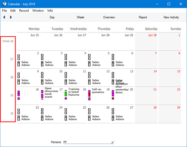The width and height of the screenshot is (187, 147).
Task: Click the Monday column header
Action: point(34,29)
